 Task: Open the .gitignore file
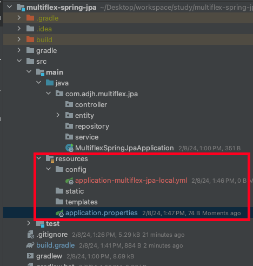coord(52,235)
